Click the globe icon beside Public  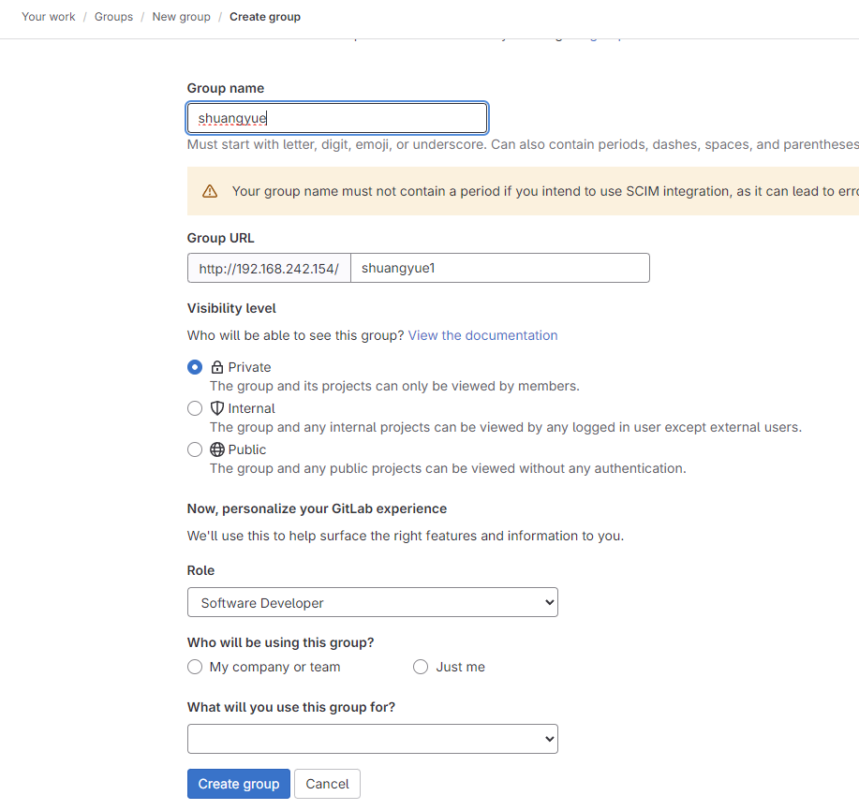[217, 449]
